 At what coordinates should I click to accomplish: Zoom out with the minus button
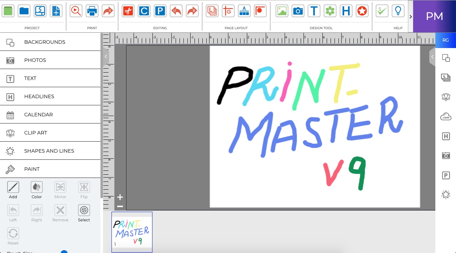pos(120,206)
